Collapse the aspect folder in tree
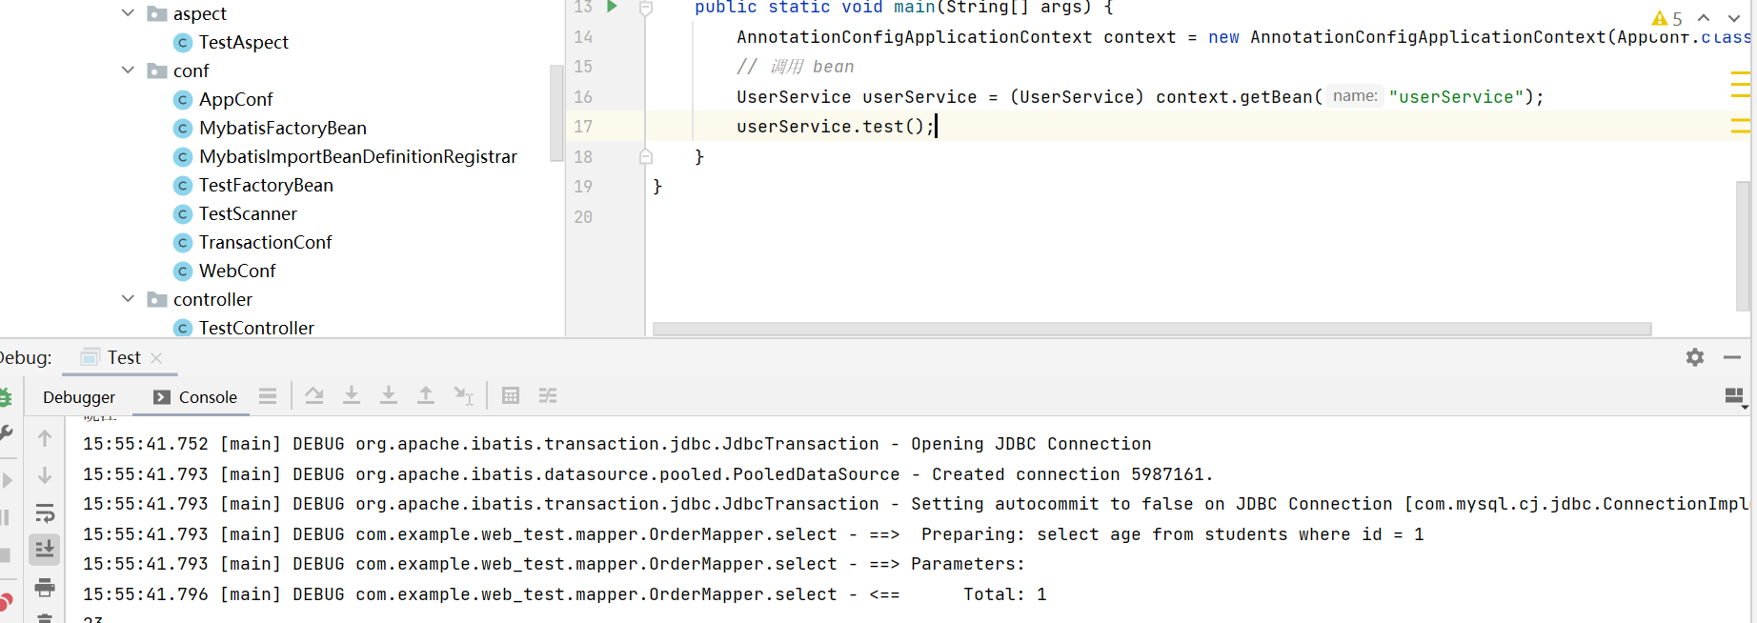 click(x=129, y=13)
